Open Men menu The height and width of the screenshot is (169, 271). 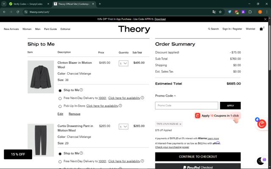pyautogui.click(x=38, y=29)
